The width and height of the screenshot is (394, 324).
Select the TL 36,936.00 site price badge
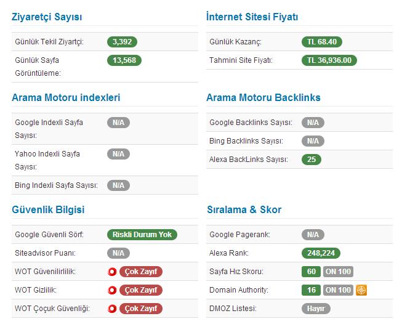pos(329,60)
